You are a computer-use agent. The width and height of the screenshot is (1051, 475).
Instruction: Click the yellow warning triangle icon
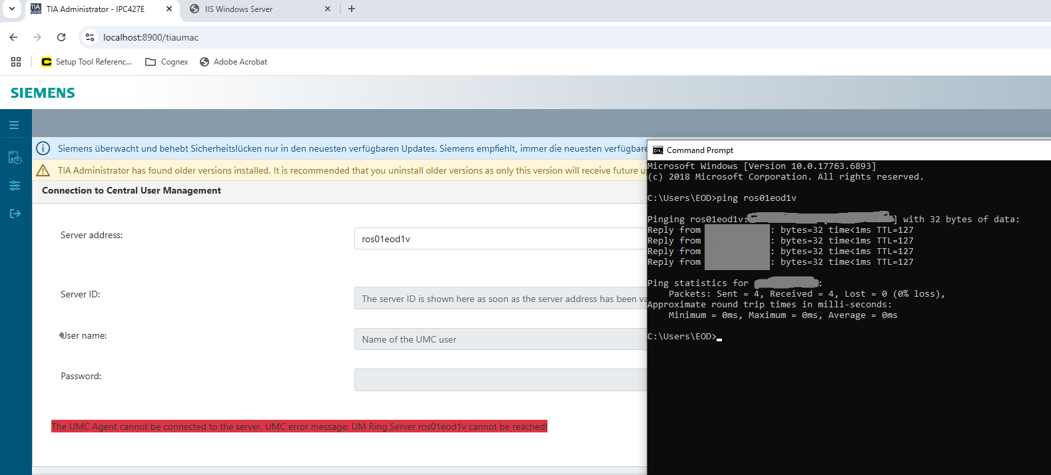pos(43,170)
